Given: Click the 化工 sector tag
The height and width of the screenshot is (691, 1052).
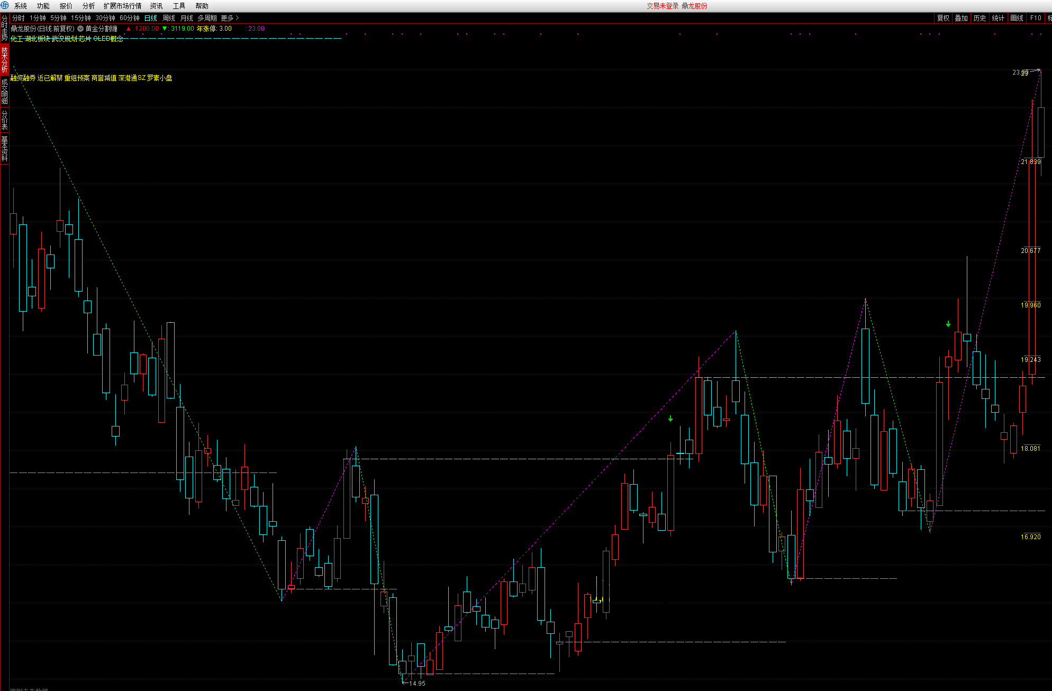Looking at the screenshot, I should click(17, 39).
